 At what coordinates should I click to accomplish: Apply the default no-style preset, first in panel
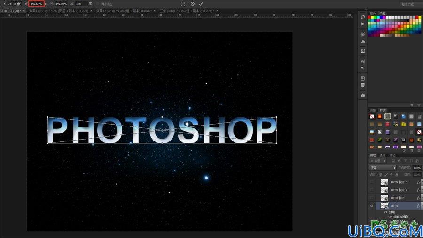coord(372,117)
